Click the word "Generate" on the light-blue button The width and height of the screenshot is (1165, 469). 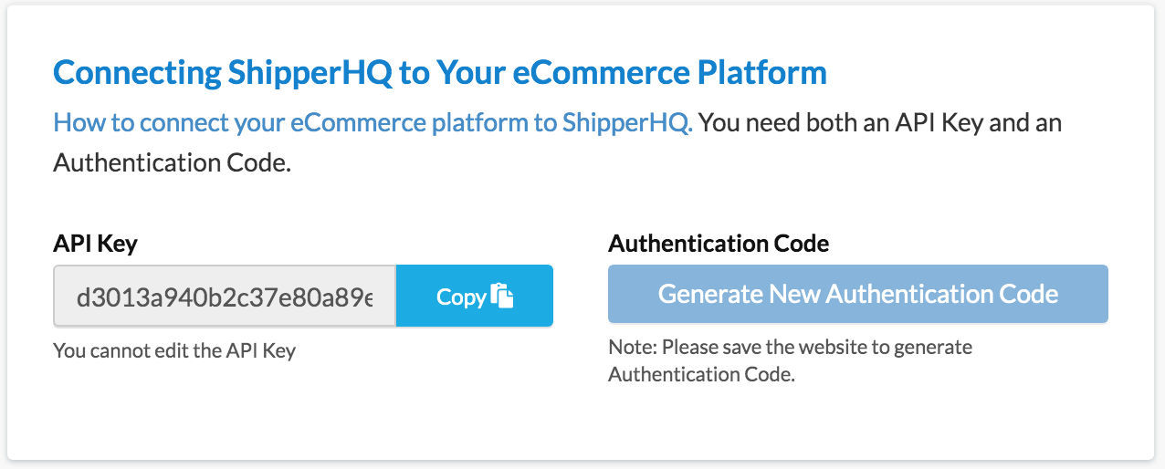[709, 294]
